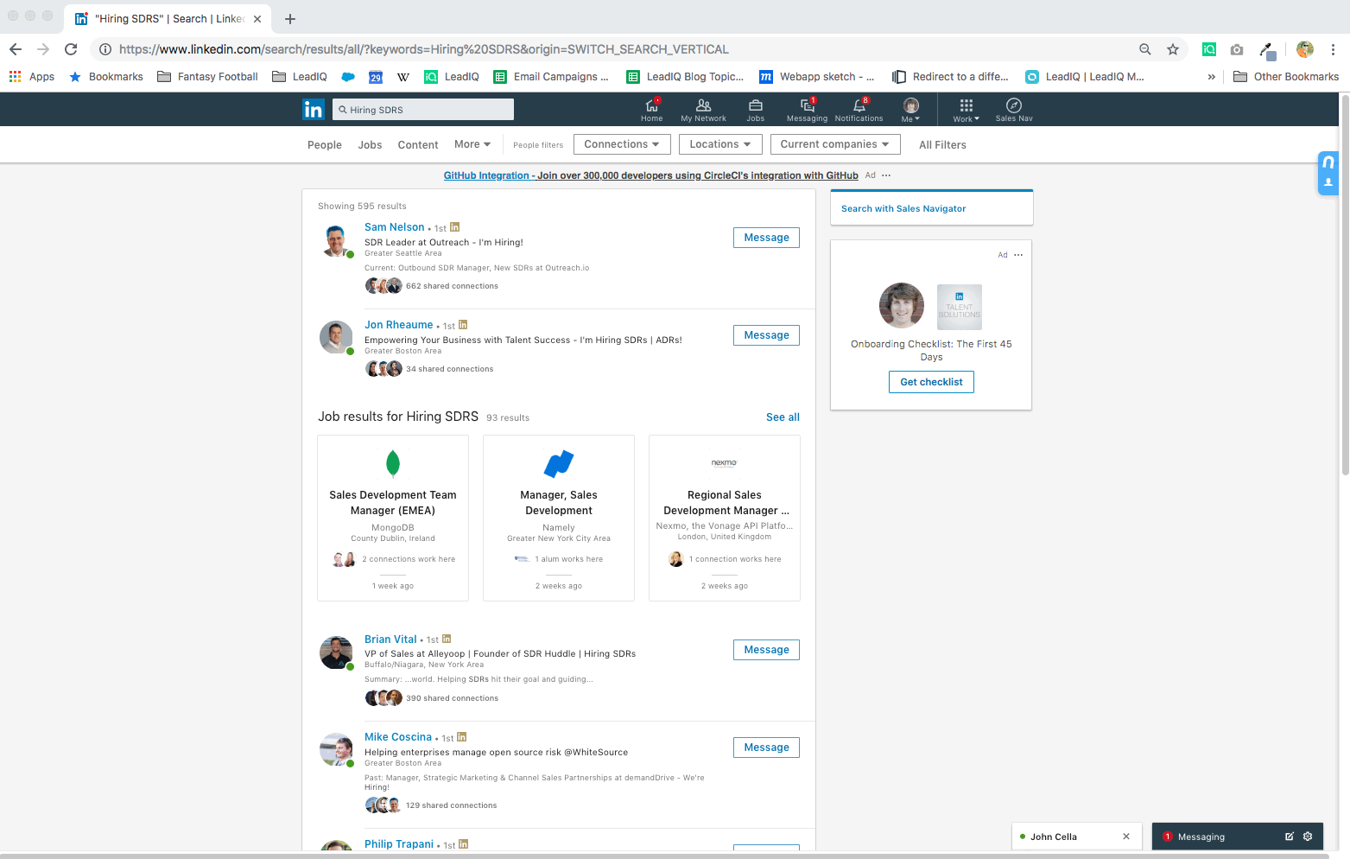Expand the Work apps grid menu
Viewport: 1350px width, 859px height.
click(966, 110)
